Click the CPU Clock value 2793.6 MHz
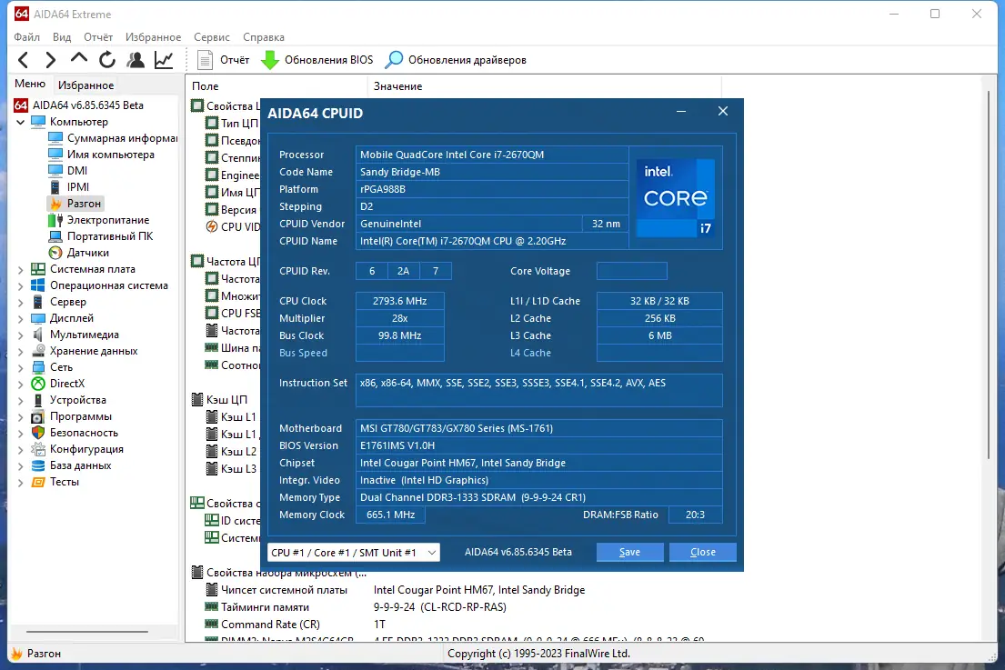Viewport: 1005px width, 670px height. [400, 301]
